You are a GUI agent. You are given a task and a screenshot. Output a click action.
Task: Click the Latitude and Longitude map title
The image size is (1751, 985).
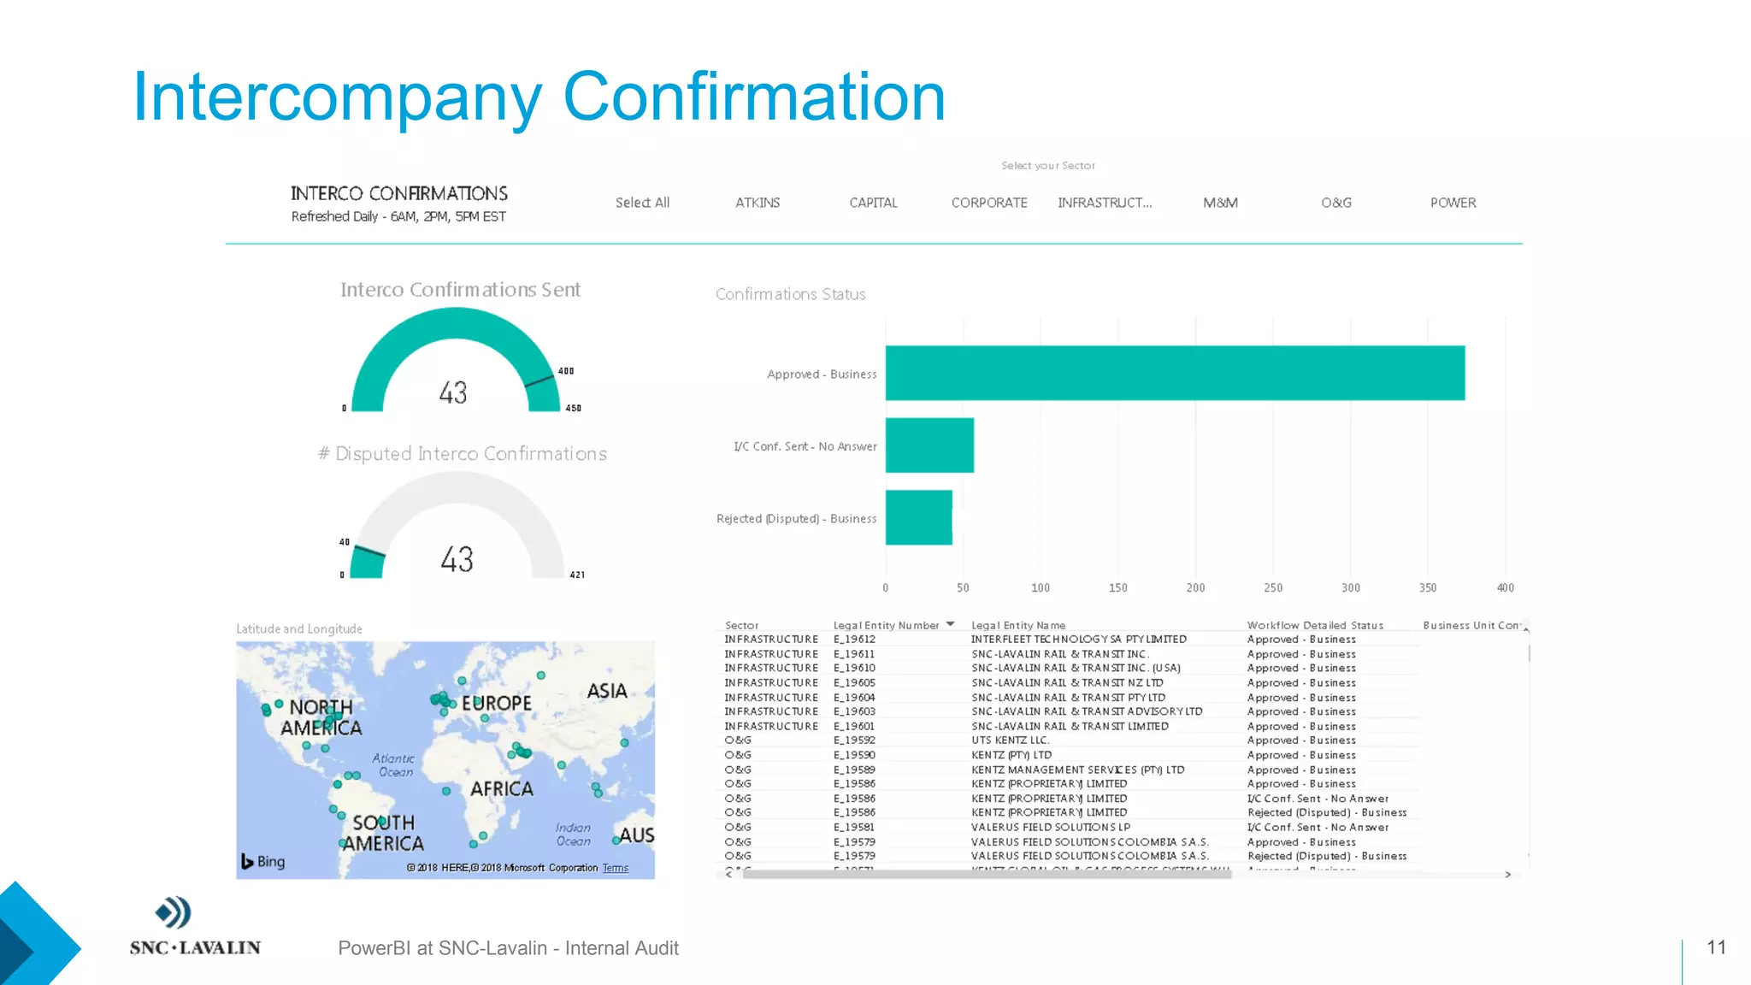point(299,629)
